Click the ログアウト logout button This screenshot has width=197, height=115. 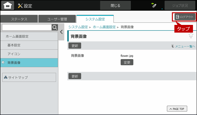click(x=185, y=17)
